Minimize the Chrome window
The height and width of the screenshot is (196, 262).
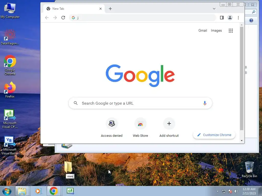(223, 5)
